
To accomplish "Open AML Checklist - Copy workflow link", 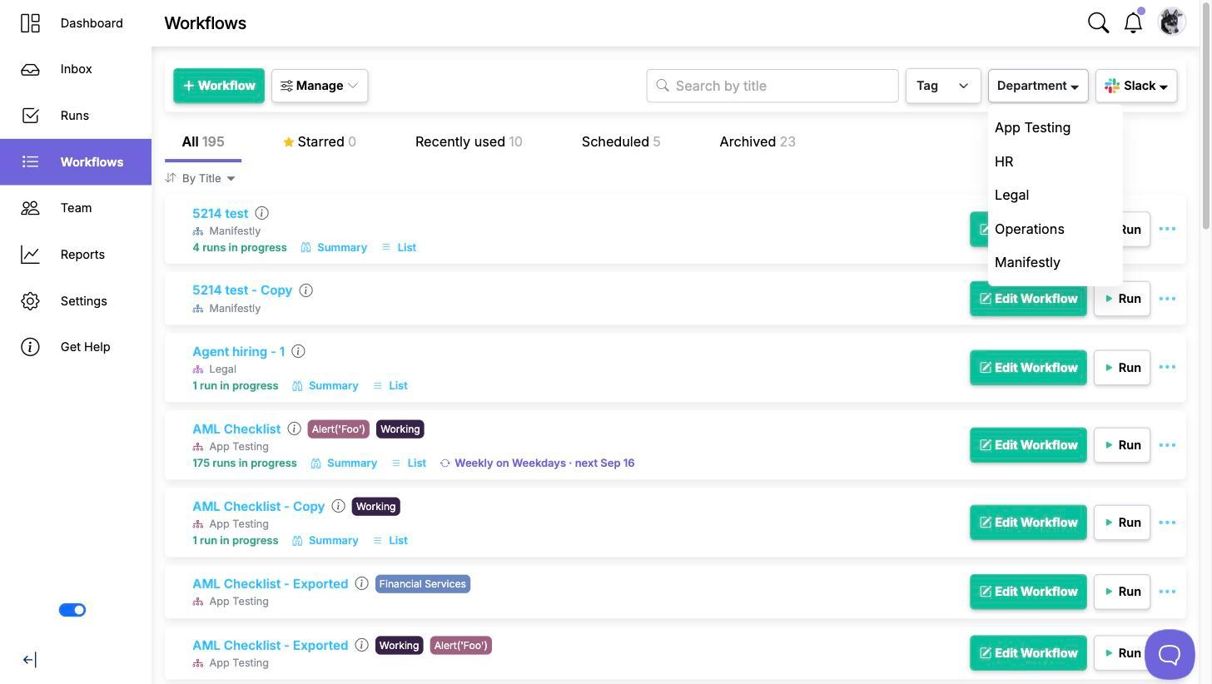I will (258, 506).
